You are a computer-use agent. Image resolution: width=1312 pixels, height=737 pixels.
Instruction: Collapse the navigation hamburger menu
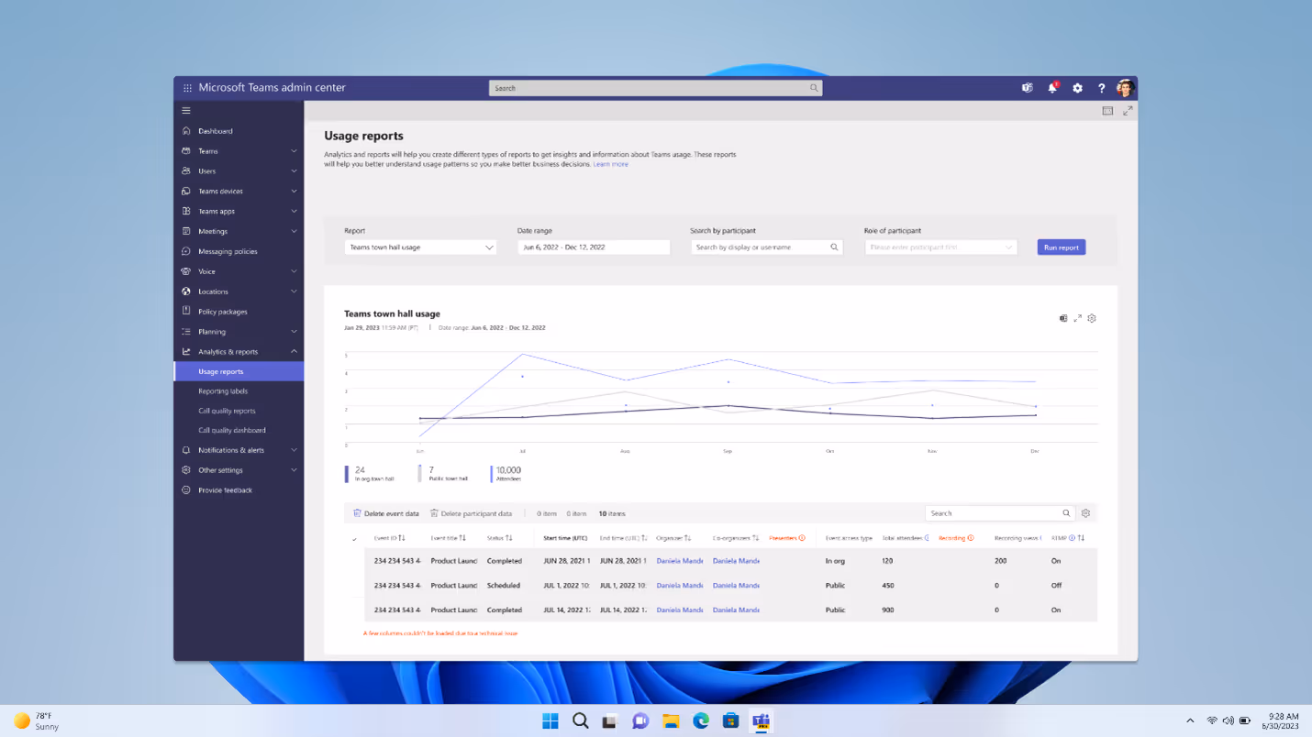click(x=186, y=111)
